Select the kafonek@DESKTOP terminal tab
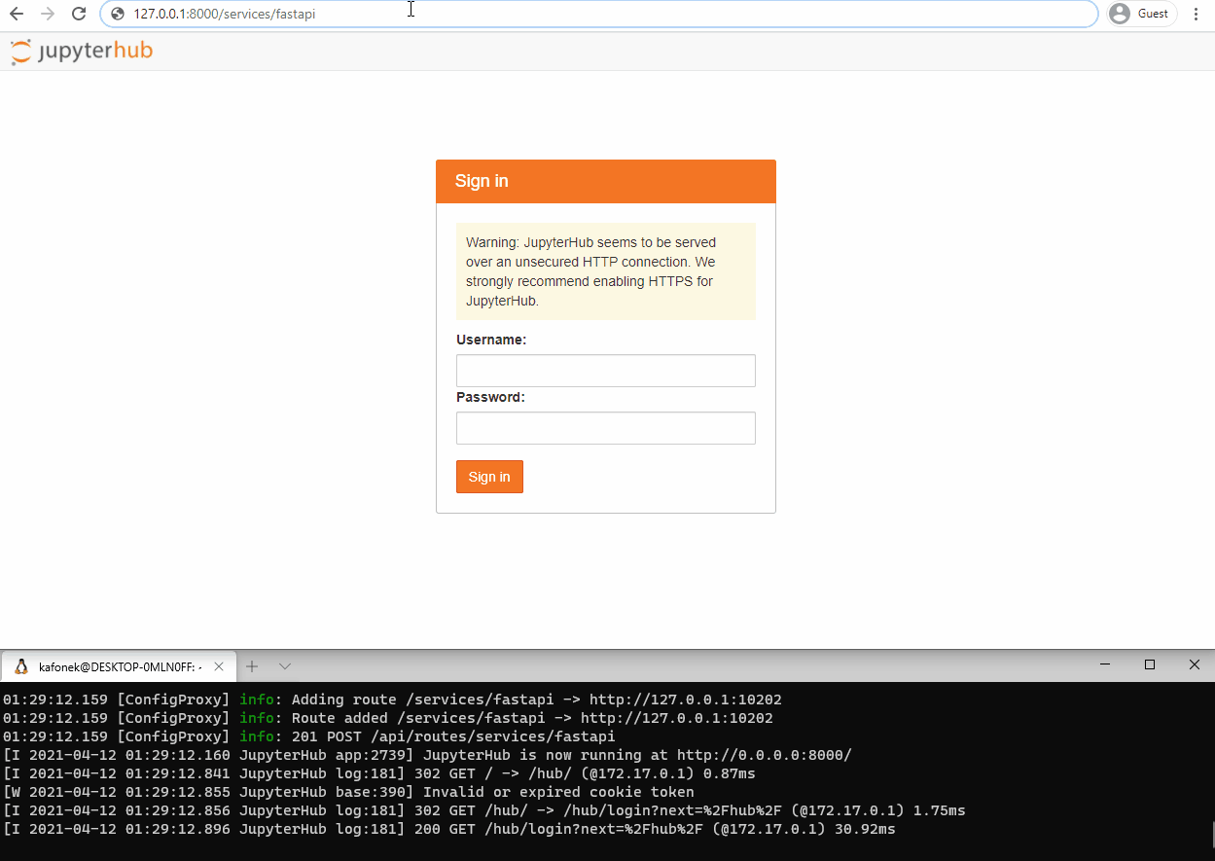1215x861 pixels. (x=117, y=666)
